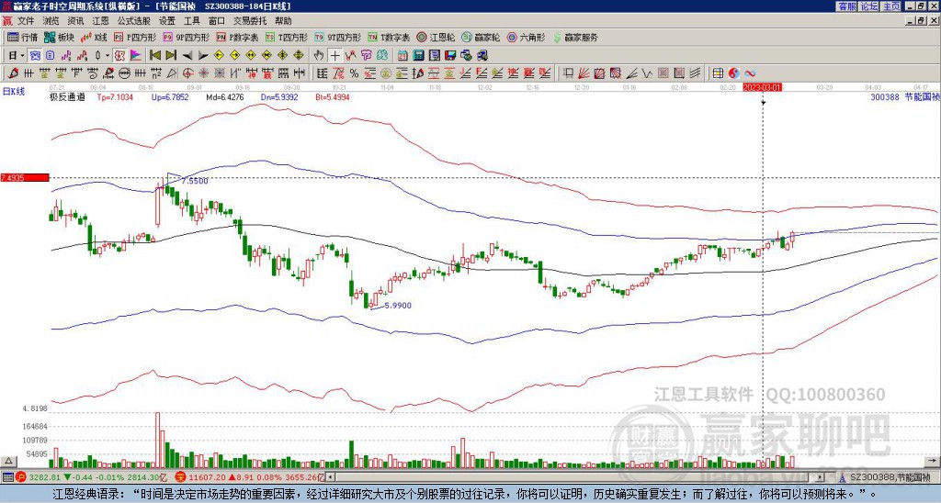Screen dimensions: 941x503
Task: Click the save disk icon
Action: [450, 56]
